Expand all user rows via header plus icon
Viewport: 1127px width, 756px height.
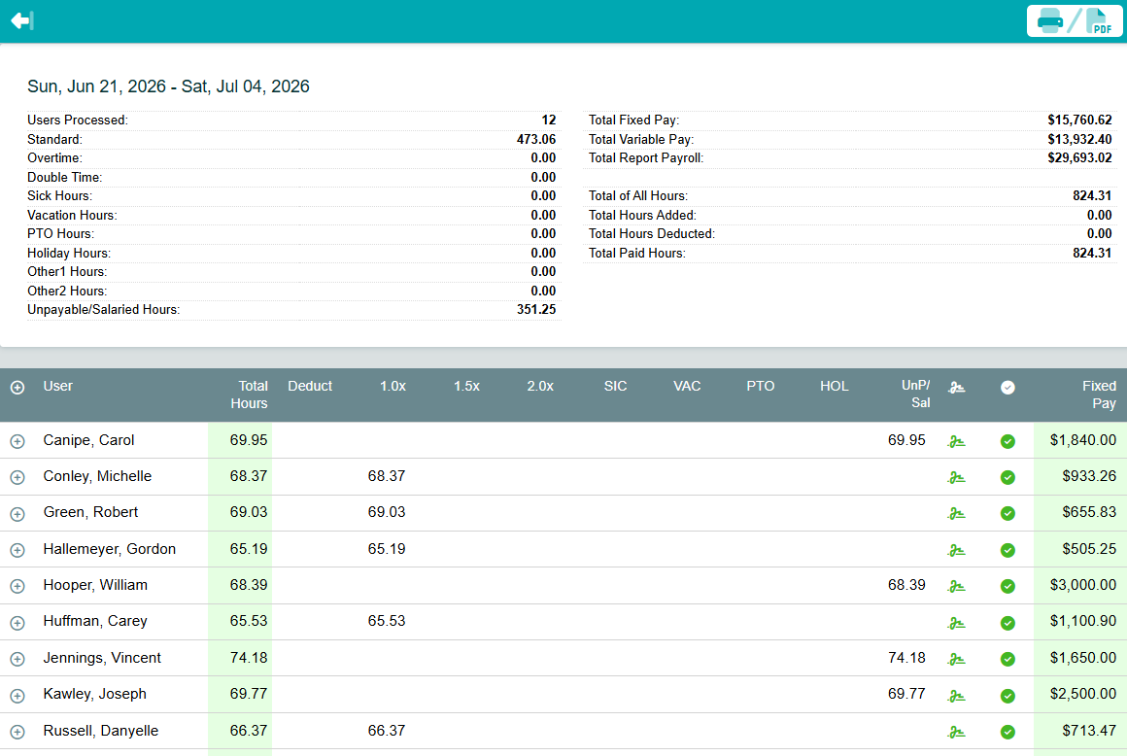pos(17,388)
